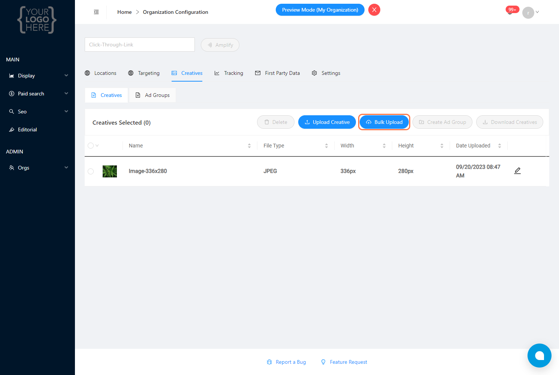559x375 pixels.
Task: Click the Create Ad Group button
Action: point(442,122)
